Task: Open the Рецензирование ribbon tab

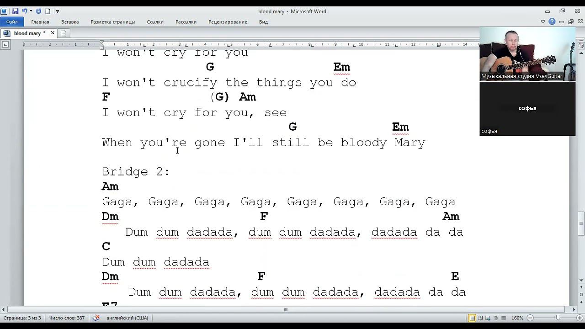Action: (x=228, y=21)
